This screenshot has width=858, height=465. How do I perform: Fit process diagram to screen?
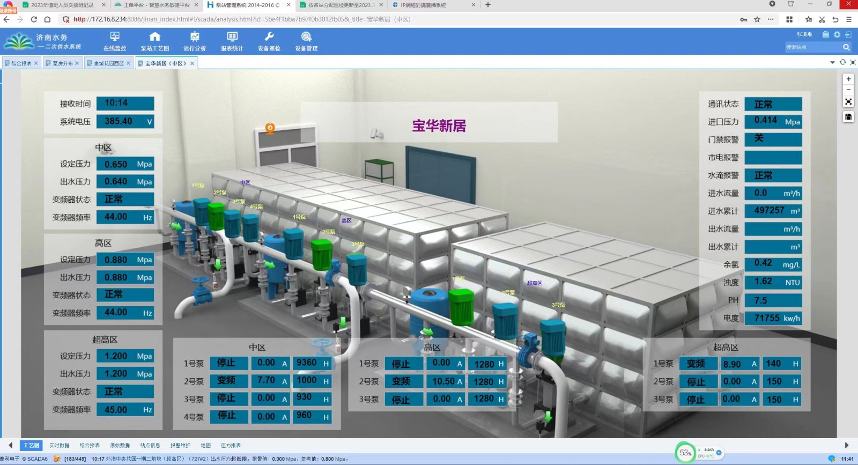tap(848, 101)
